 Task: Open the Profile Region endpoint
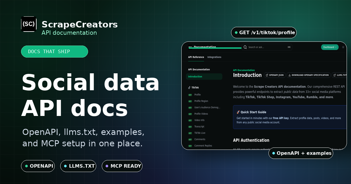pos(201,101)
